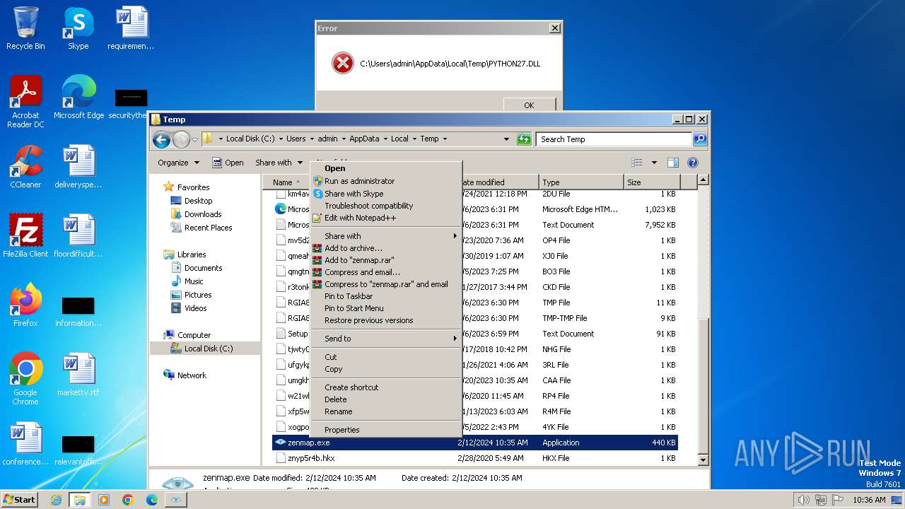Choose Add to "zenmap.rar"
Viewport: 905px width, 509px height.
point(386,260)
